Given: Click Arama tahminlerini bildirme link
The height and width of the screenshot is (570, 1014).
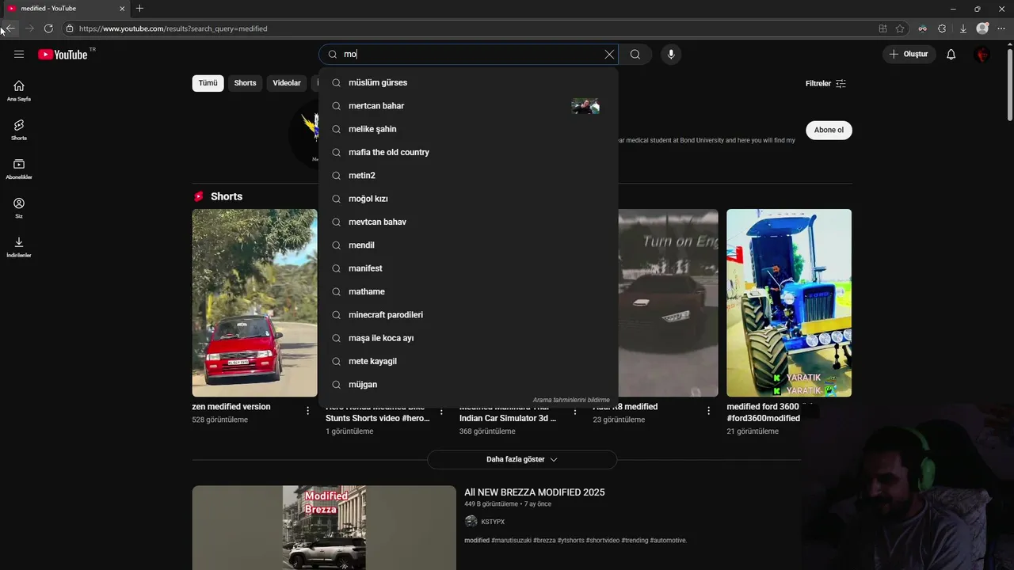Looking at the screenshot, I should [x=571, y=400].
